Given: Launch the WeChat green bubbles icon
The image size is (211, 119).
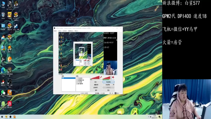Looking at the screenshot, I should coord(3,93).
